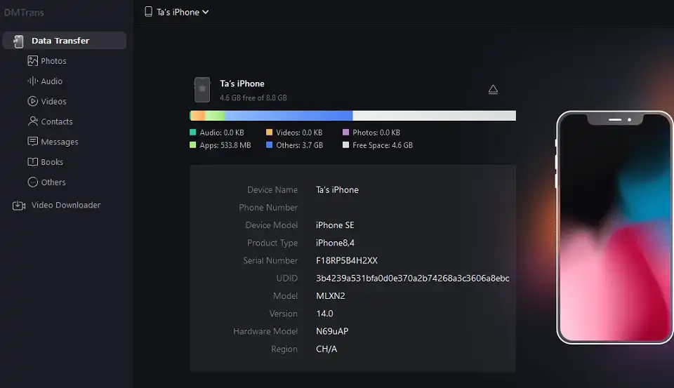Click the UDID value text

412,279
